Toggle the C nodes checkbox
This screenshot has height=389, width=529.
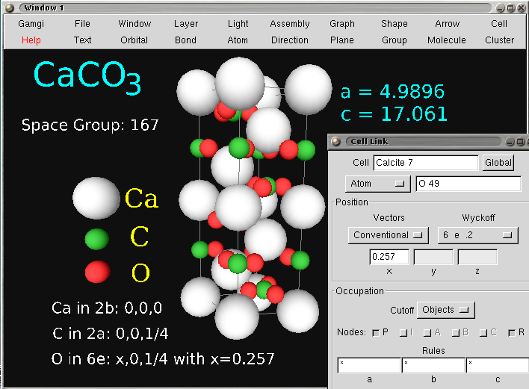coord(483,333)
